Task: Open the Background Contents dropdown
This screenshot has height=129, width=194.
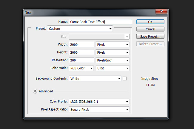Action: (95, 79)
